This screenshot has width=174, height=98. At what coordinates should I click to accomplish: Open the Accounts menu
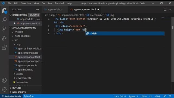coord(4,80)
